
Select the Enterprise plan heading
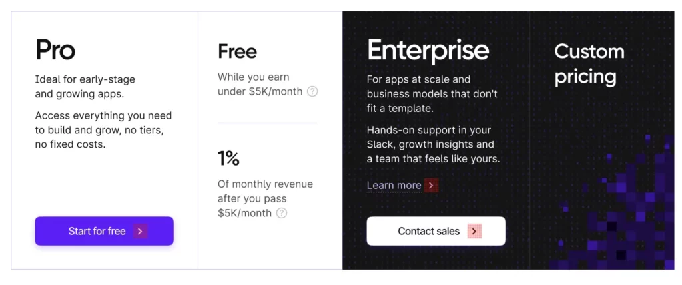pos(428,50)
